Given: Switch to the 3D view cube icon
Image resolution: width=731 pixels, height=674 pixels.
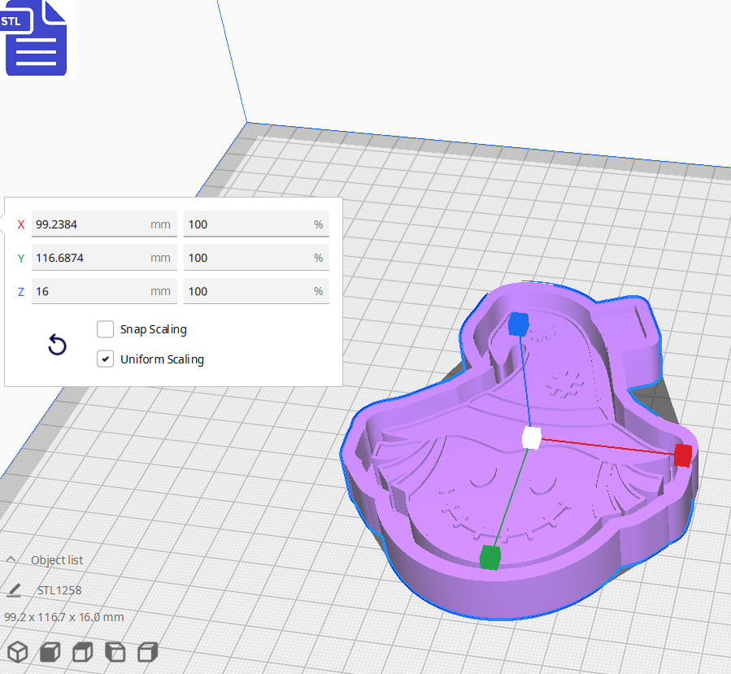Looking at the screenshot, I should point(18,652).
